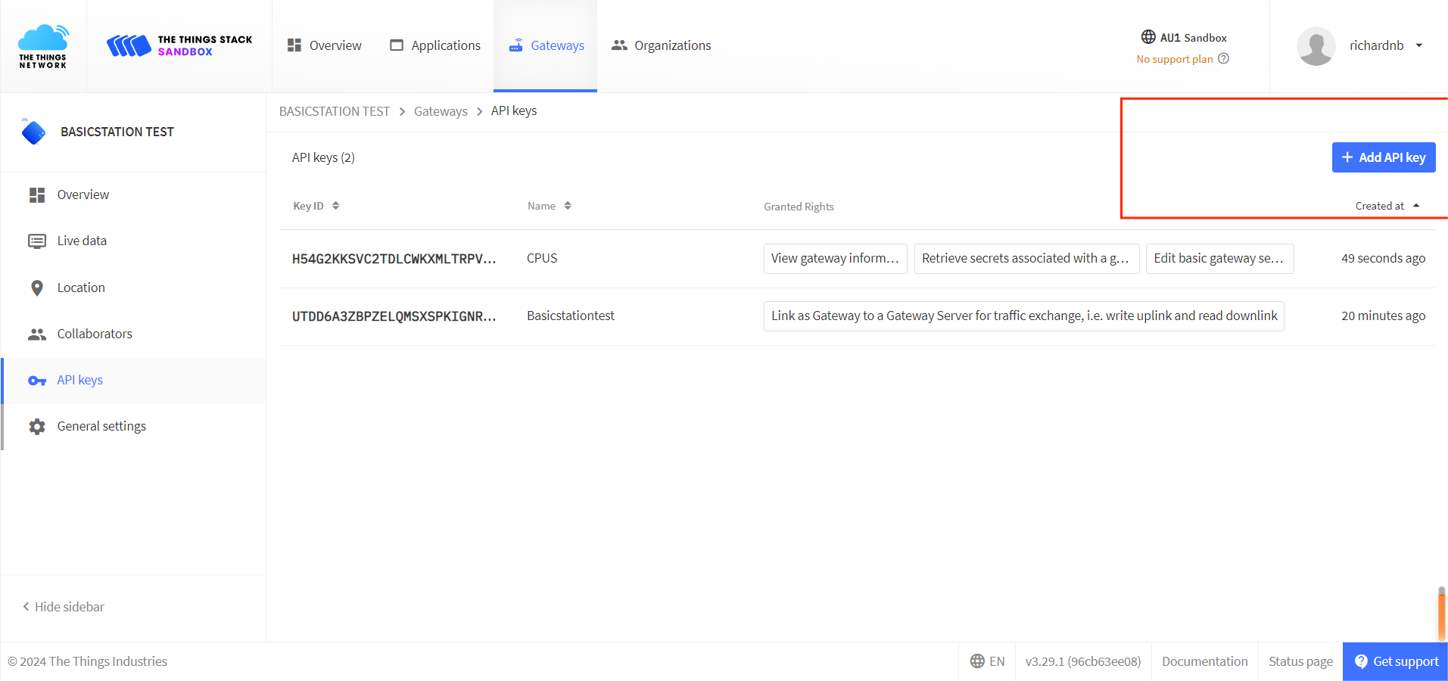Open Collaborators in sidebar
The image size is (1448, 681).
pos(95,334)
